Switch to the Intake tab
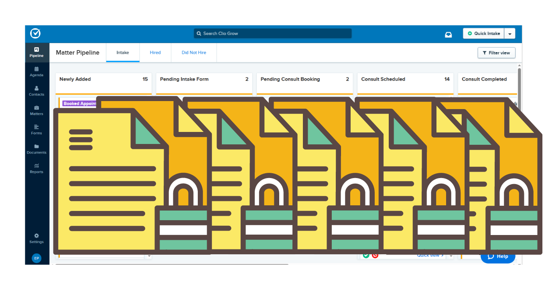Image resolution: width=548 pixels, height=308 pixels. pyautogui.click(x=123, y=53)
